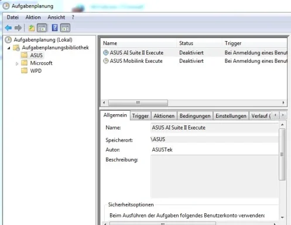The height and width of the screenshot is (225, 291).
Task: Switch to the Bedingungen tab
Action: [195, 116]
